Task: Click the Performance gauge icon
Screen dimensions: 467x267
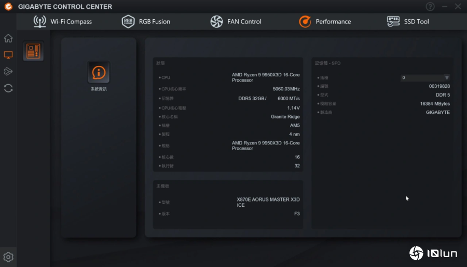Action: [305, 21]
